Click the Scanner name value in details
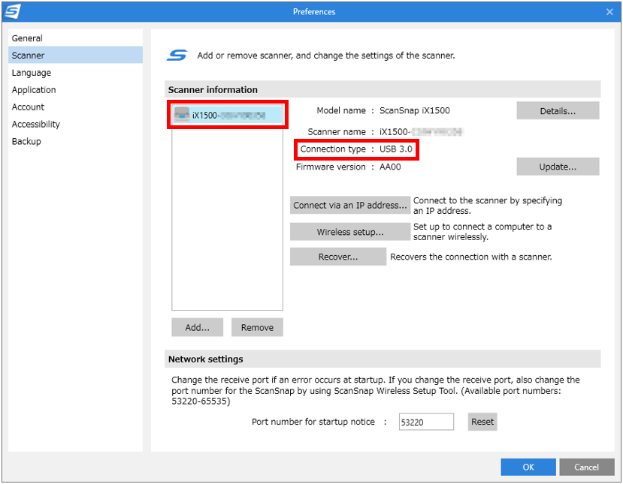Viewport: 623px width, 484px height. [422, 132]
